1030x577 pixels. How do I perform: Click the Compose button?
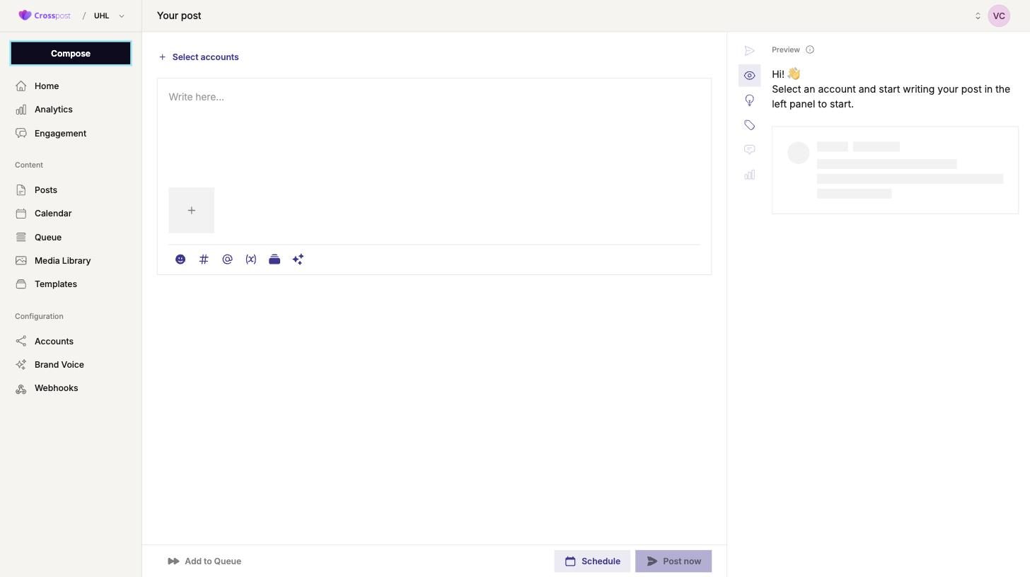pos(71,53)
